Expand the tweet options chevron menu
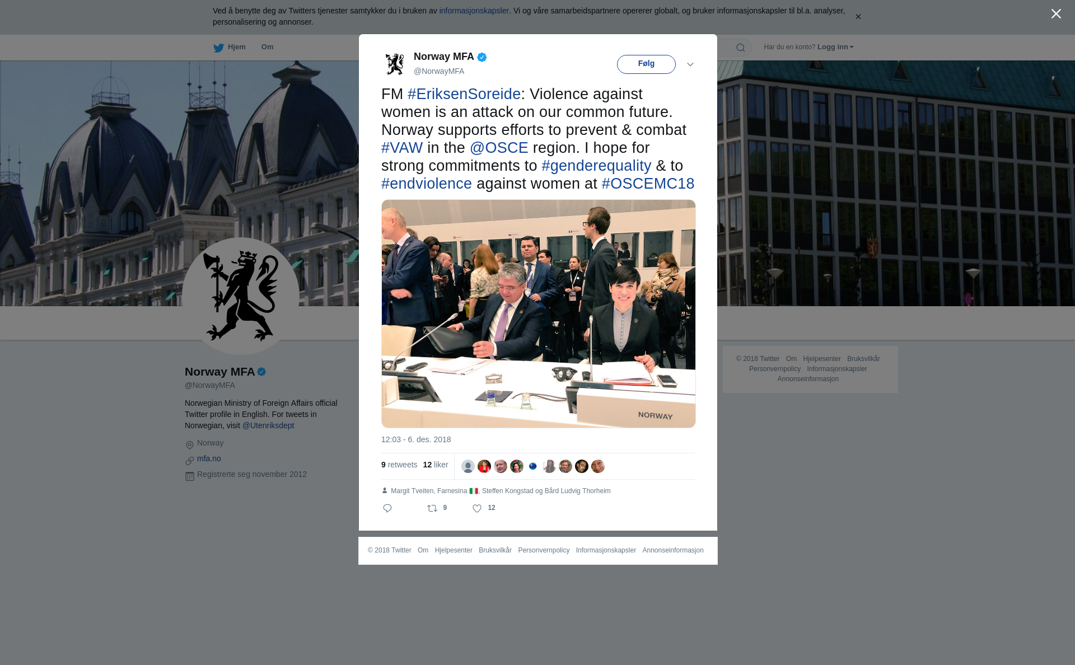This screenshot has height=665, width=1075. [690, 64]
